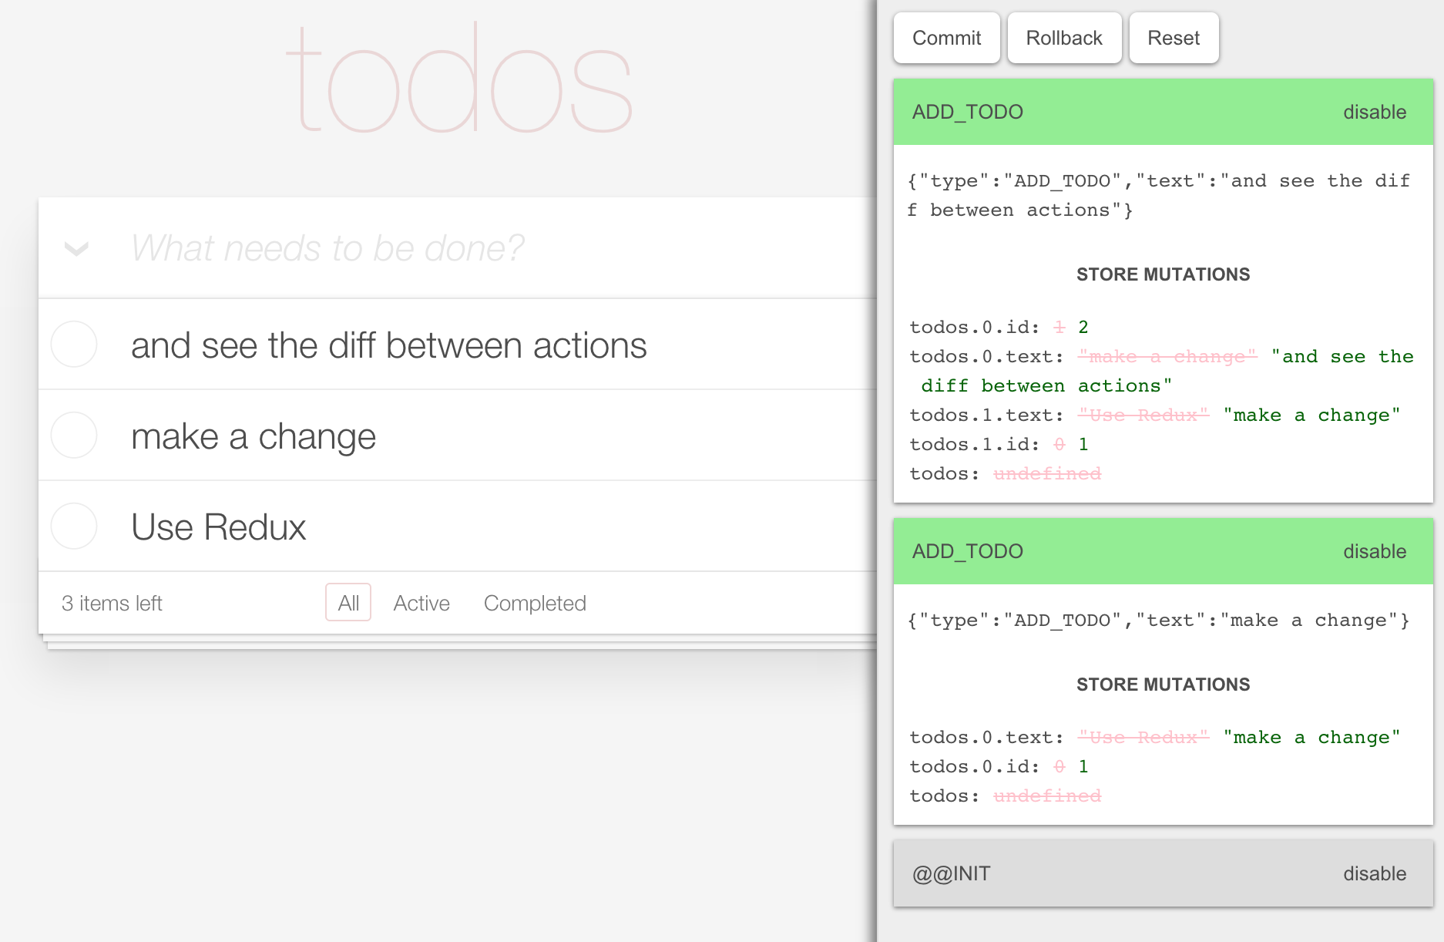Click the toggle-all chevron arrow
The width and height of the screenshot is (1444, 942).
coord(76,248)
